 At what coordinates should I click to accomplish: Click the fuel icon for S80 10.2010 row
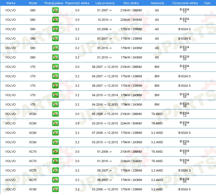pos(55,20)
